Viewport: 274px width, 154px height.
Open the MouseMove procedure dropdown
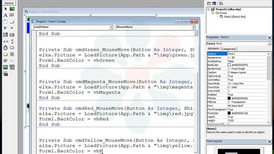(x=193, y=27)
